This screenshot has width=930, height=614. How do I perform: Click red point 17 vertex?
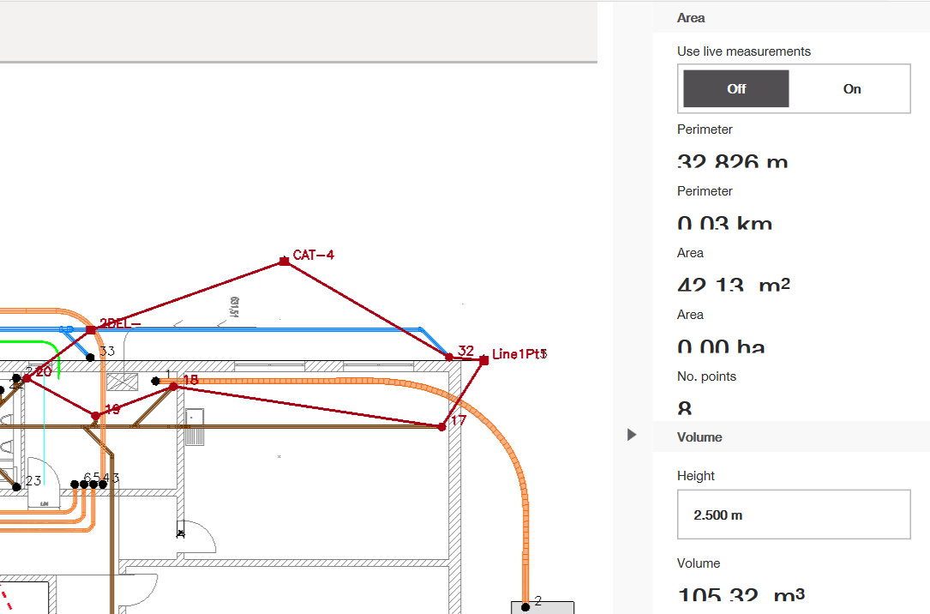point(442,426)
